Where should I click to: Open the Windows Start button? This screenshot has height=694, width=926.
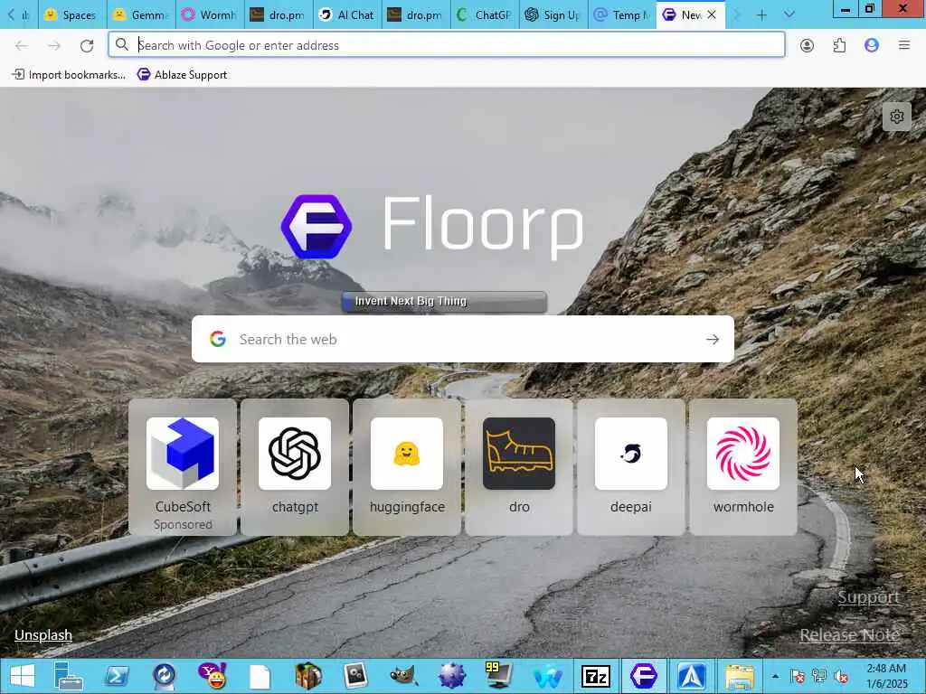pyautogui.click(x=23, y=676)
